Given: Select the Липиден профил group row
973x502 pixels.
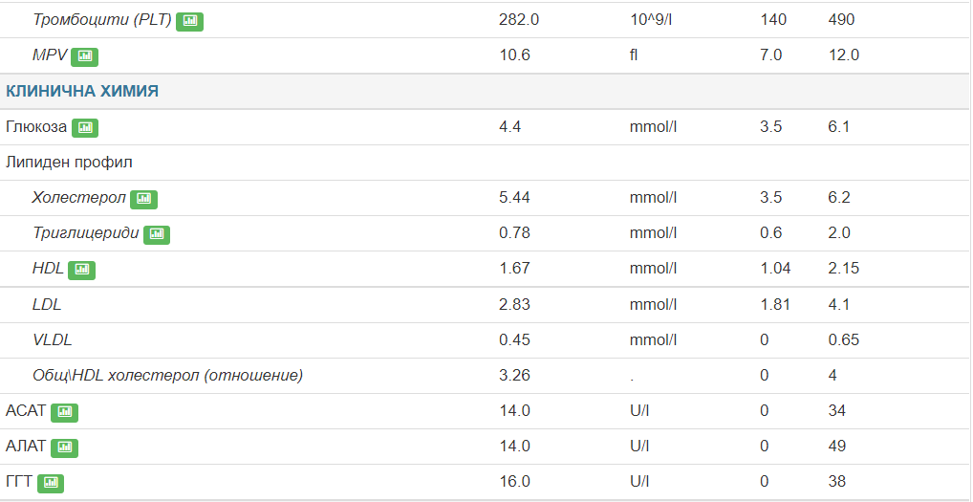Looking at the screenshot, I should [69, 163].
